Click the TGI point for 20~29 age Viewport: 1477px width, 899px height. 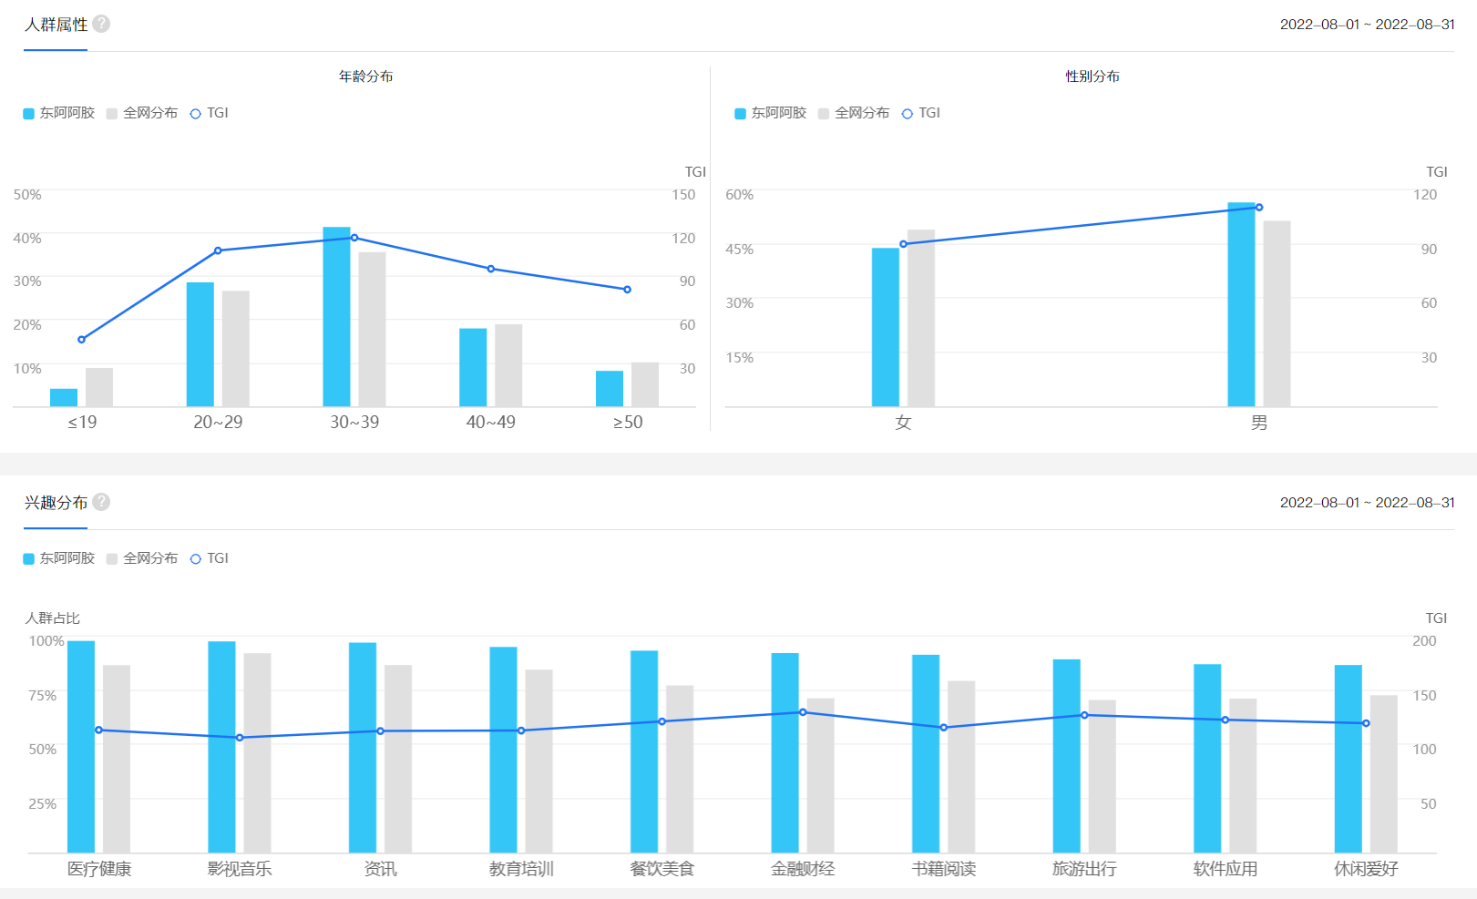pos(218,250)
